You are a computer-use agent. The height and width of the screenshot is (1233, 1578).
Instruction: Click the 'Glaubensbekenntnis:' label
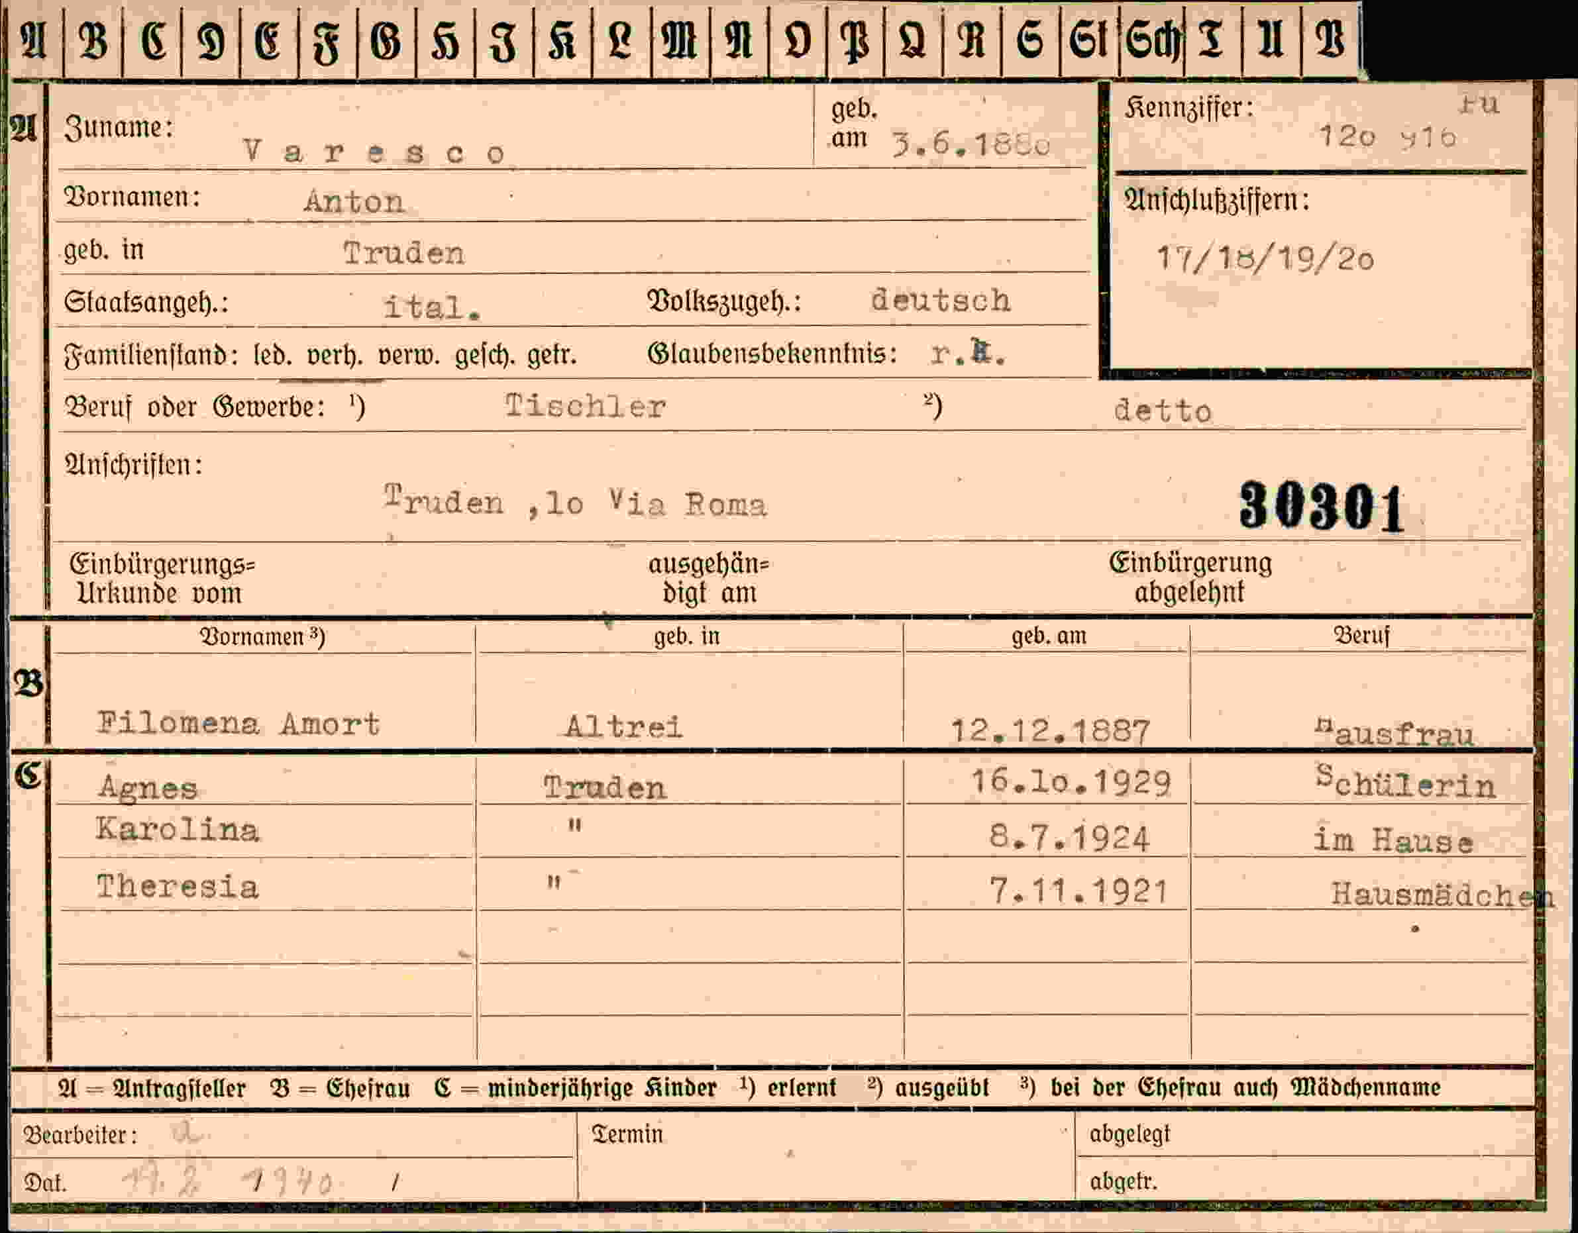(772, 354)
